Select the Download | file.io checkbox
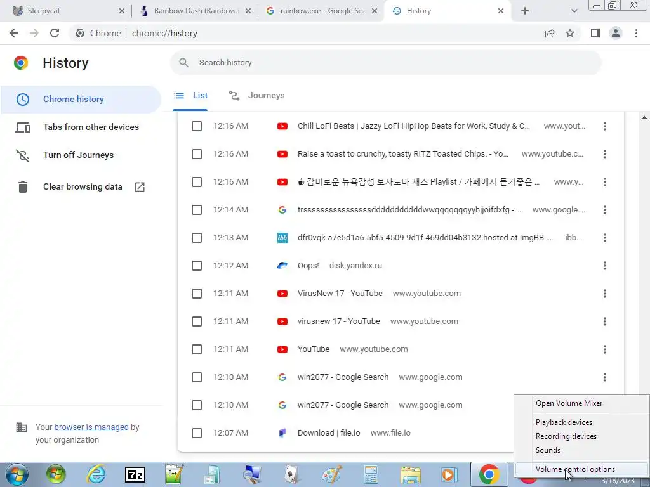Image resolution: width=650 pixels, height=487 pixels. (197, 433)
